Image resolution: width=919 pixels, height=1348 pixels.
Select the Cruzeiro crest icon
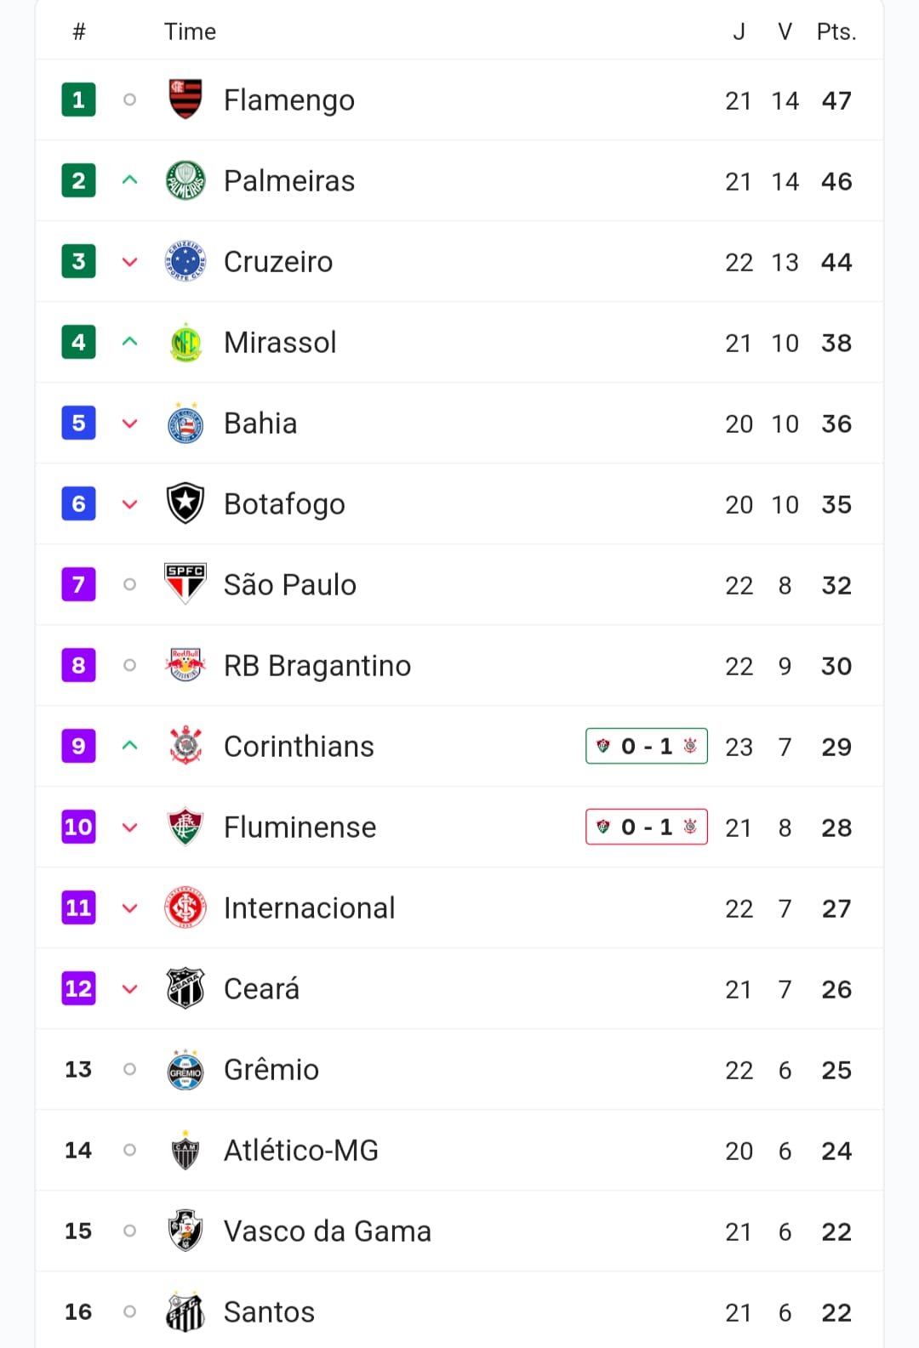[x=186, y=261]
